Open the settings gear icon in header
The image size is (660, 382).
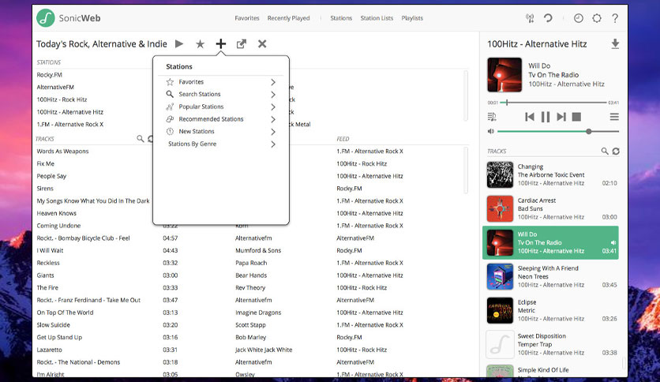[x=597, y=18]
